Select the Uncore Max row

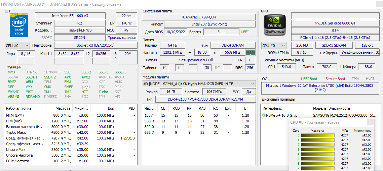[x=71, y=150]
